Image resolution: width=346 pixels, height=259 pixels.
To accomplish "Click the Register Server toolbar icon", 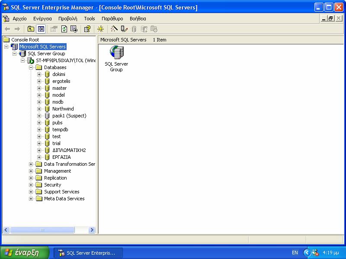I will coord(124,29).
